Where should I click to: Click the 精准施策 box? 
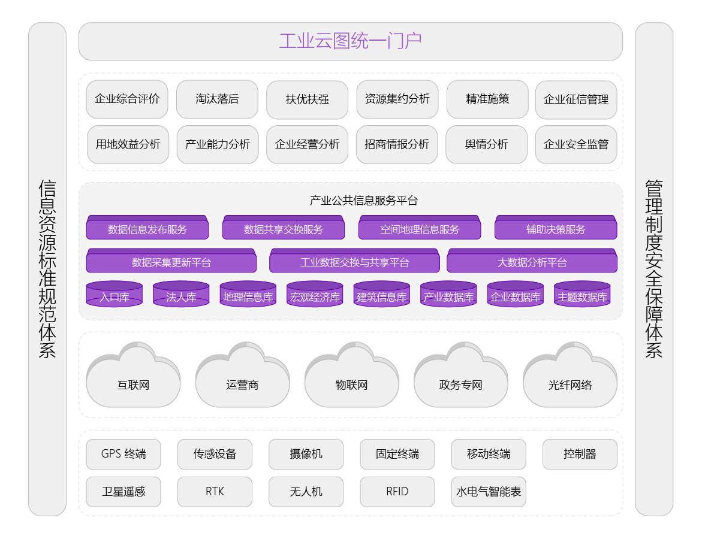tap(487, 99)
